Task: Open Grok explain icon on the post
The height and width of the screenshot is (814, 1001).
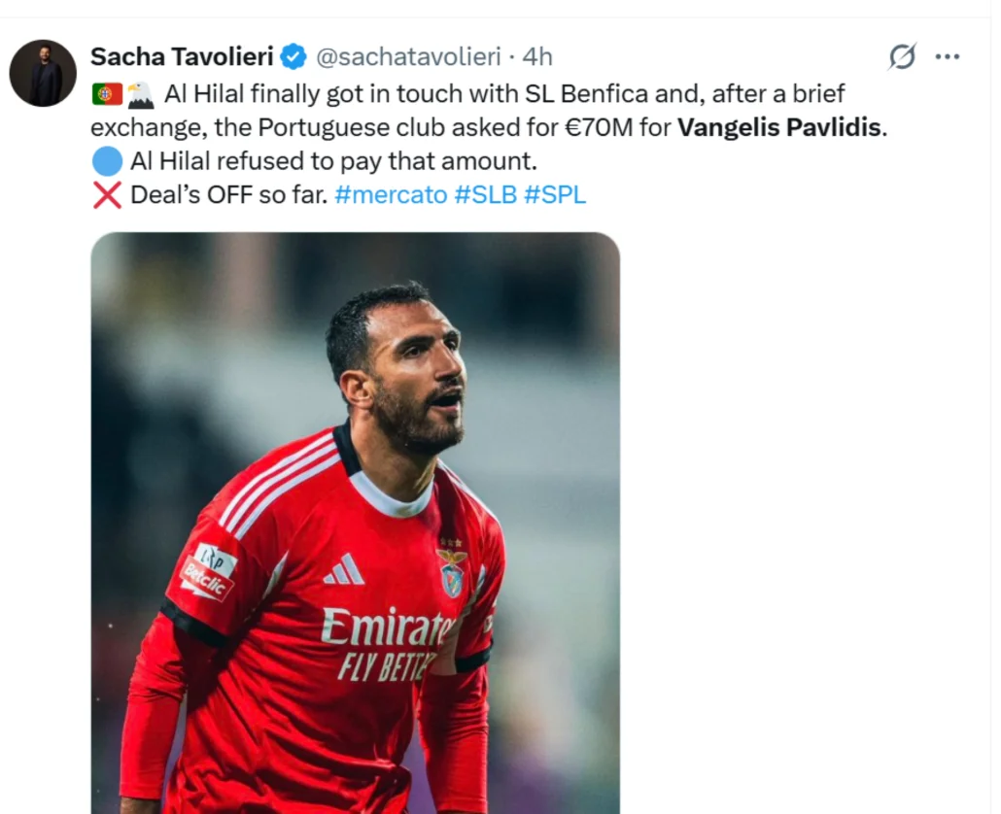Action: (902, 56)
